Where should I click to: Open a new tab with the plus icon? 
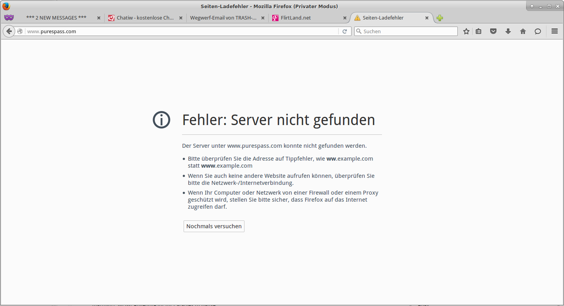(x=440, y=18)
